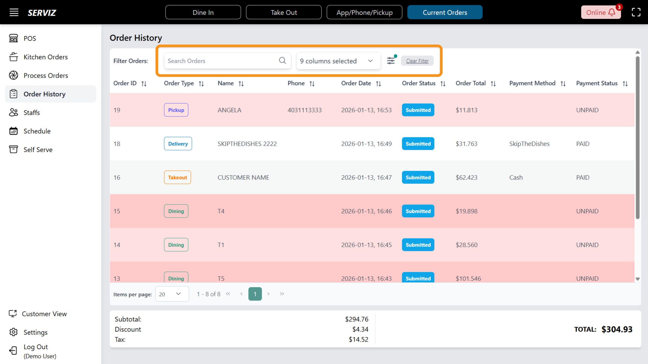Toggle sorting on the Order Date column
Screen dimensions: 648x364
click(x=379, y=83)
